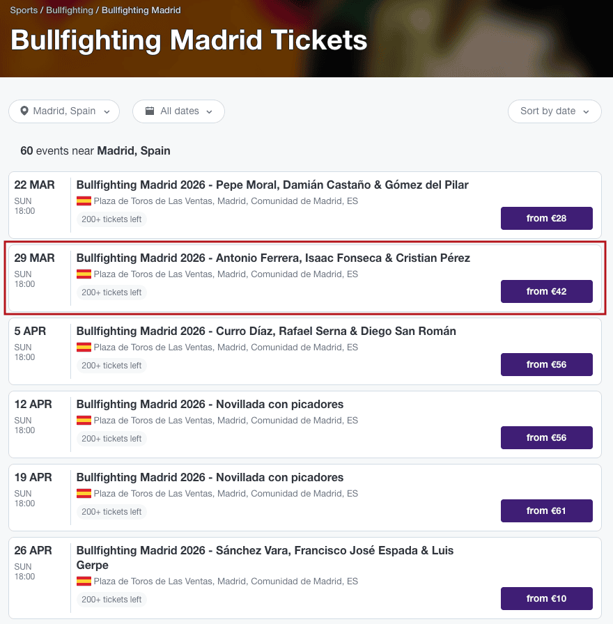This screenshot has height=624, width=613.
Task: Click the from €42 ticket button
Action: 547,291
